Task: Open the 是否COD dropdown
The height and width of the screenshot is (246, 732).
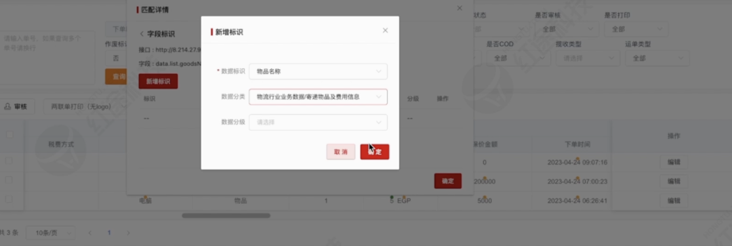Action: click(518, 58)
